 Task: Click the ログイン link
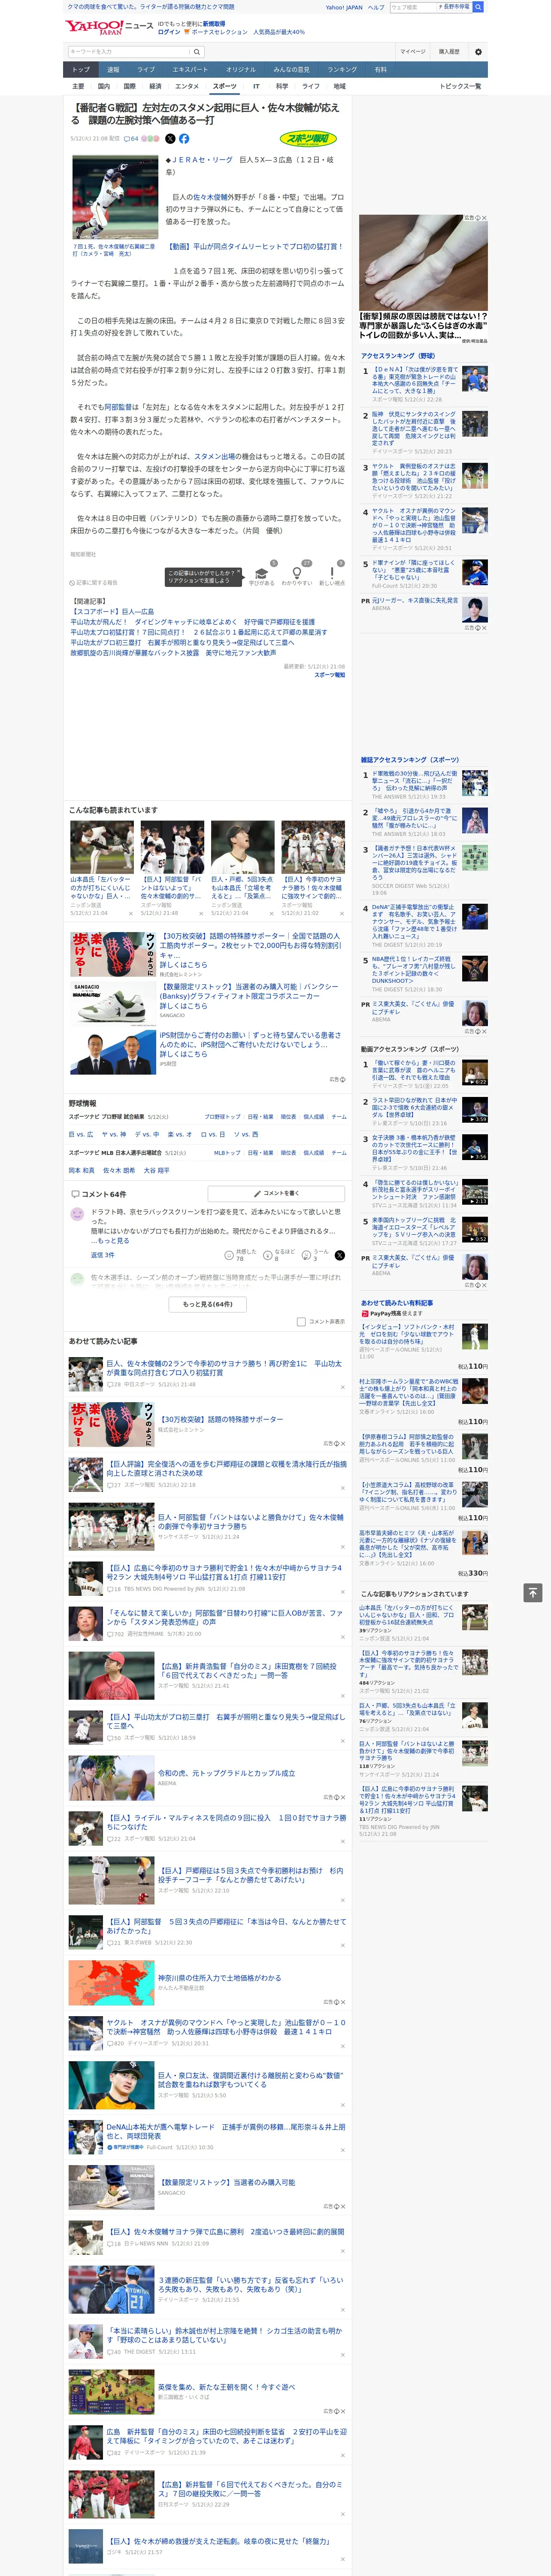[169, 32]
